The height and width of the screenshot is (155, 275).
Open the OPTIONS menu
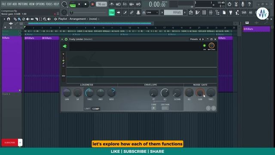40,4
